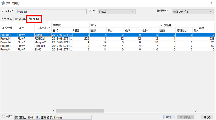The image size is (216, 120).
Task: Select the End2 component cell
Action: [x=43, y=50]
